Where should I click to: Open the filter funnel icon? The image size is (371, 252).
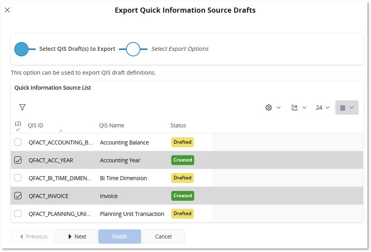click(x=22, y=107)
